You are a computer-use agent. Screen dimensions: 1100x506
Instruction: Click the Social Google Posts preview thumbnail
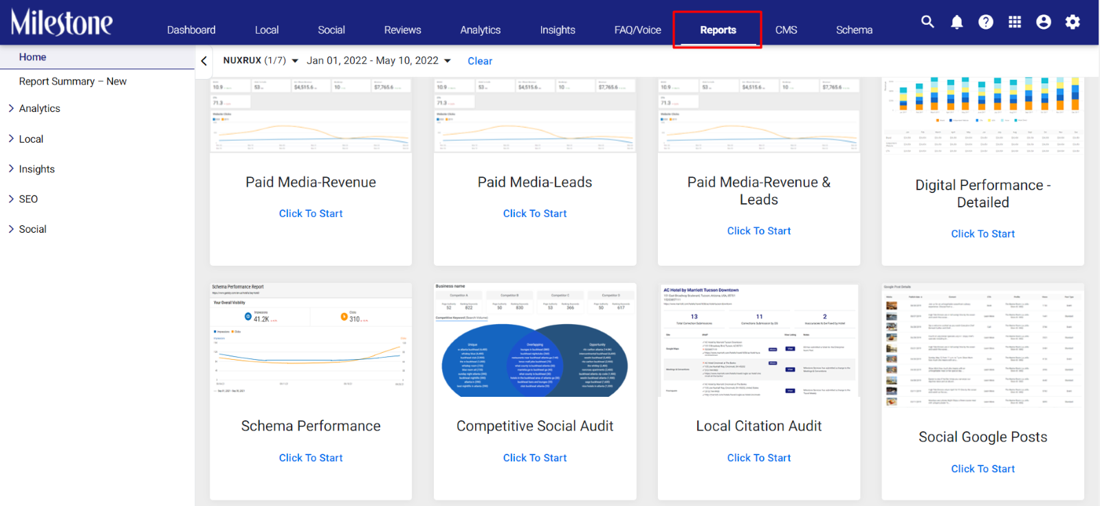click(983, 345)
